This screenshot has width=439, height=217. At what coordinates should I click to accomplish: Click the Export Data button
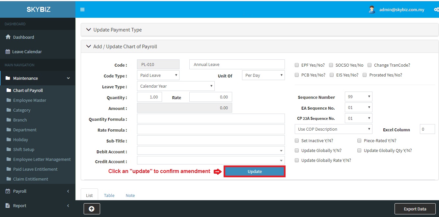pos(415,209)
